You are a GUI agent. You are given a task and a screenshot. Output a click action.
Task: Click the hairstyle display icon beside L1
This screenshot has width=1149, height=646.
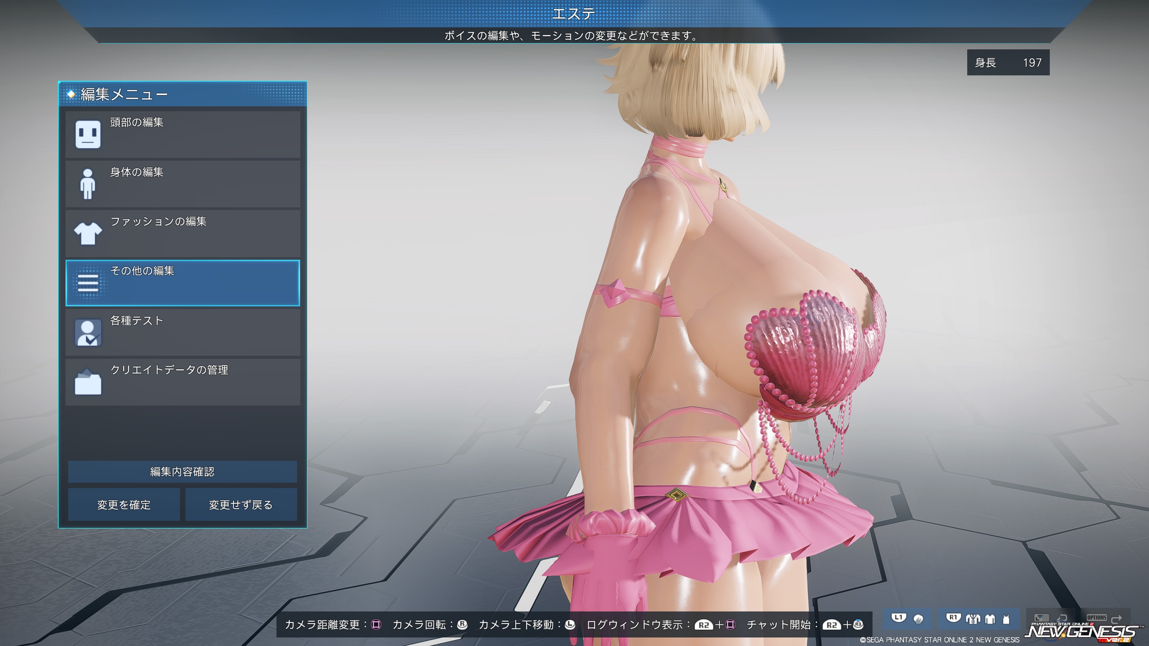coord(918,619)
